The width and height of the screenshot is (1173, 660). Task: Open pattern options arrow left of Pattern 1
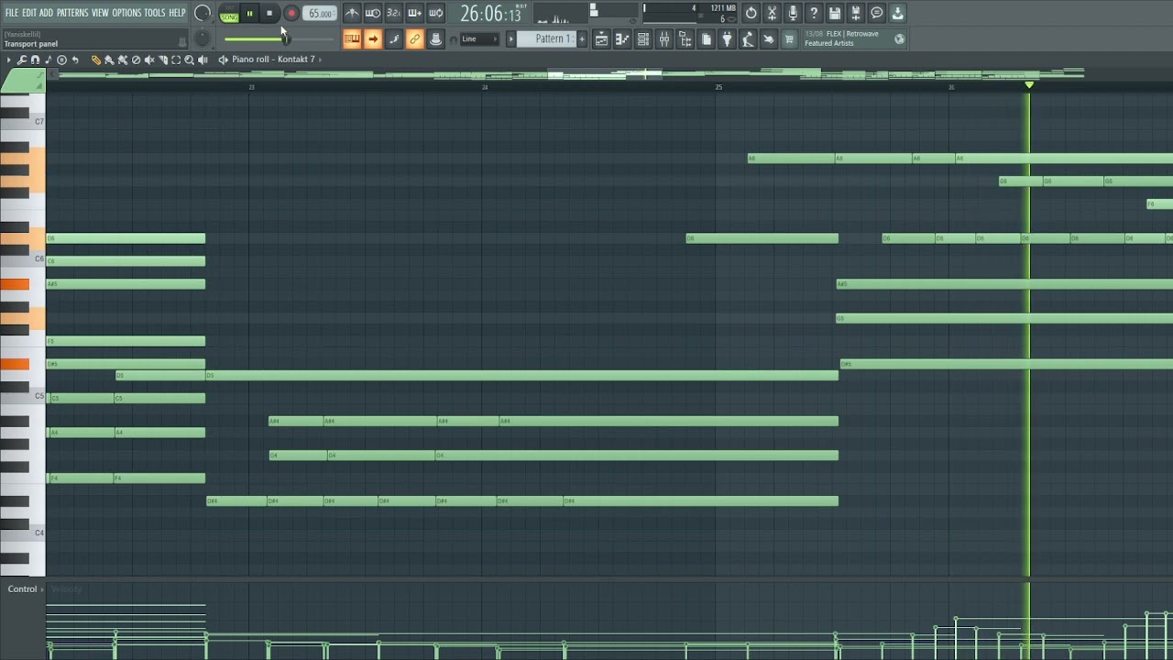coord(511,38)
